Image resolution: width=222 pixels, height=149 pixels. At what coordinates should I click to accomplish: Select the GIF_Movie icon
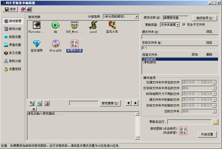coord(74,25)
